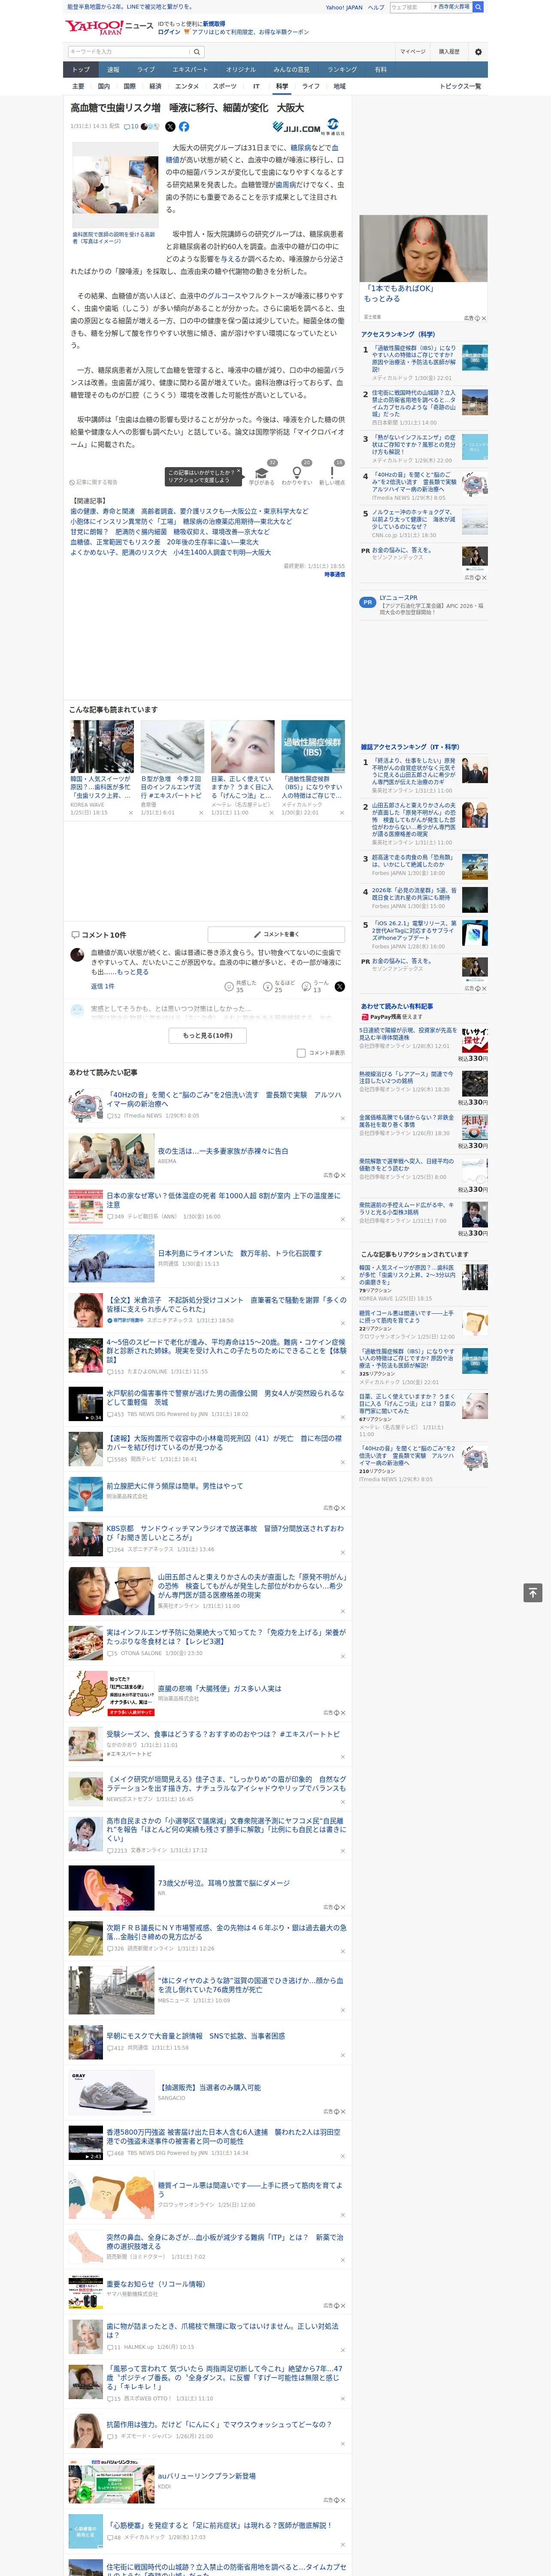Share the article on X
Image resolution: width=551 pixels, height=2576 pixels.
(x=170, y=127)
